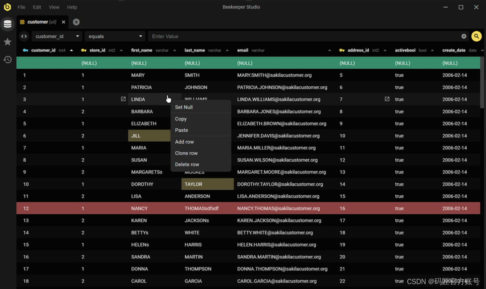Open the File menu
486x289 pixels.
coord(22,7)
